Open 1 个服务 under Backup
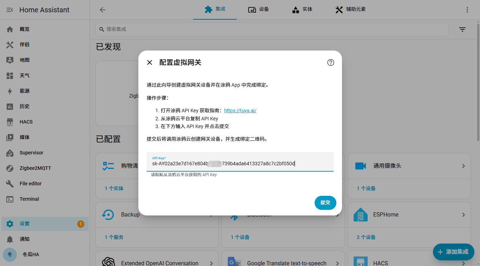Screen dimensions: 480x266 tap(114, 237)
